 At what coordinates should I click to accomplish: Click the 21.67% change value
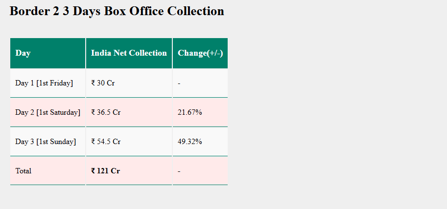[x=190, y=112]
